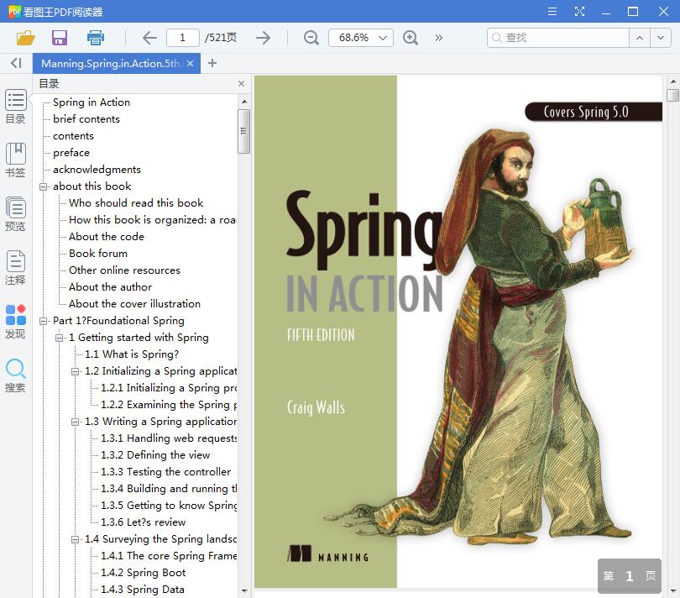Open the 书签 bookmarks panel
Screen dimensions: 680x598
point(16,160)
